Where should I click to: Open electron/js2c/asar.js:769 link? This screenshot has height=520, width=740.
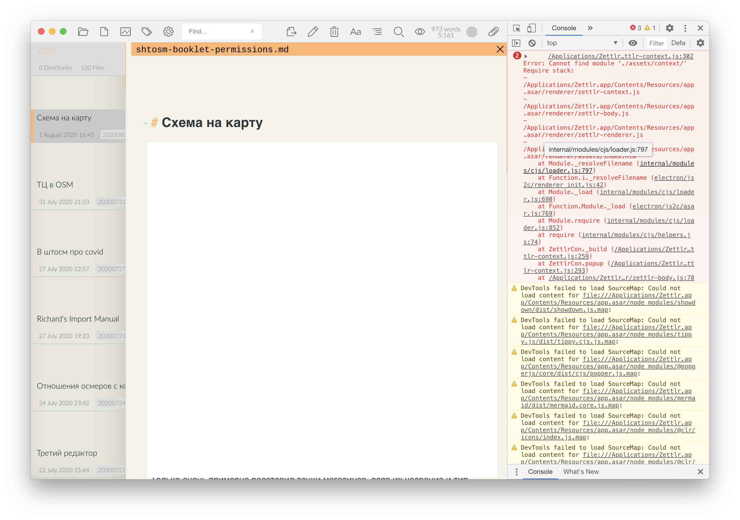coord(608,210)
